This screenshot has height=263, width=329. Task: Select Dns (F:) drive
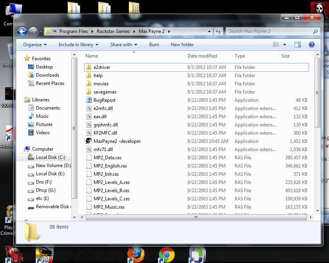(43, 182)
